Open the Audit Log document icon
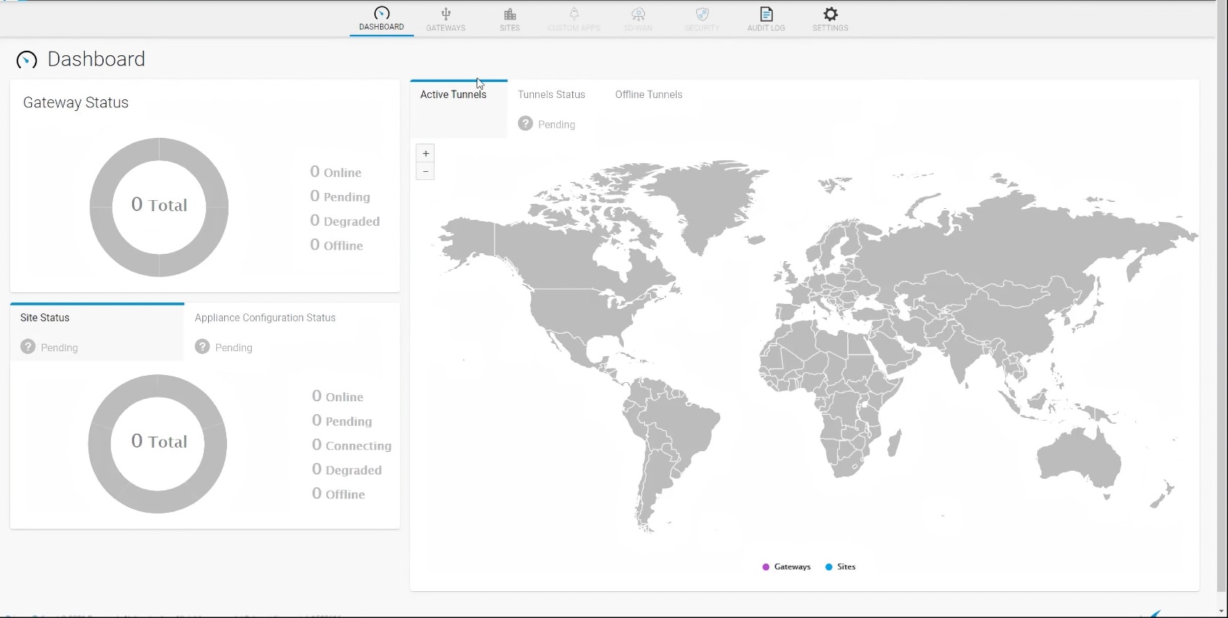Screen dimensions: 1228x618 tap(766, 14)
